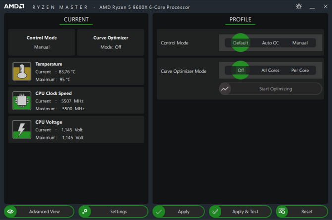Set Curve Optimizer Mode to Per Core

(300, 70)
